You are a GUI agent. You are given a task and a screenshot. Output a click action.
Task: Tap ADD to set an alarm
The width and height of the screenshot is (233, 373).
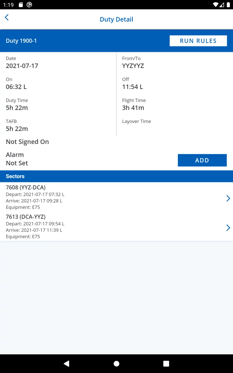click(202, 160)
